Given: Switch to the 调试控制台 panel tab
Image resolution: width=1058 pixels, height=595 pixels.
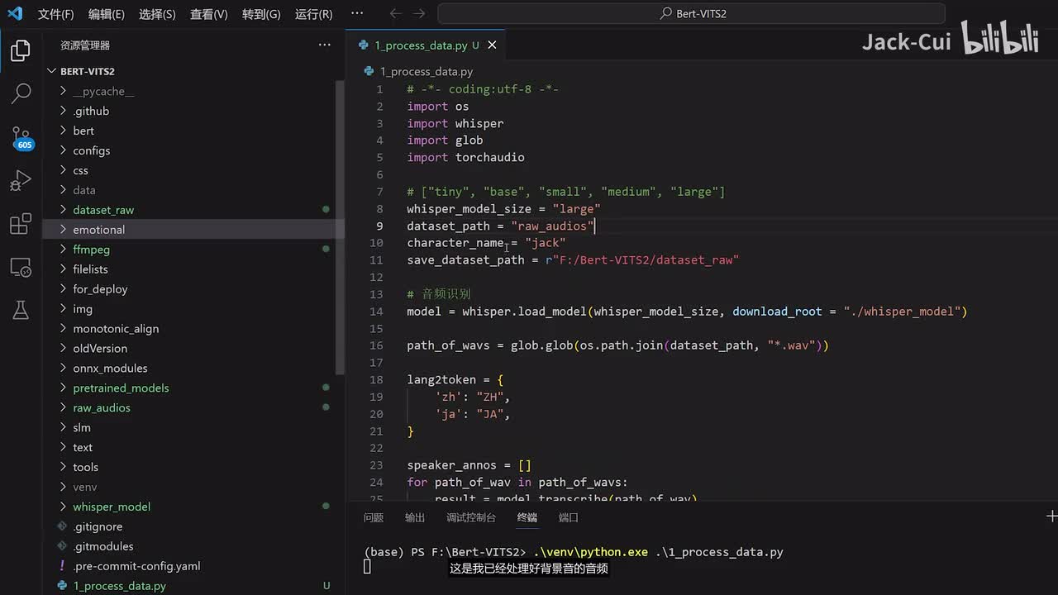Looking at the screenshot, I should coord(471,517).
